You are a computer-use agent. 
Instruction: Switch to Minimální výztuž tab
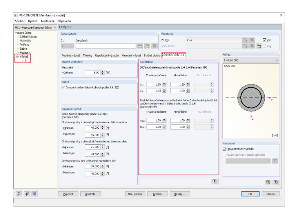131,56
